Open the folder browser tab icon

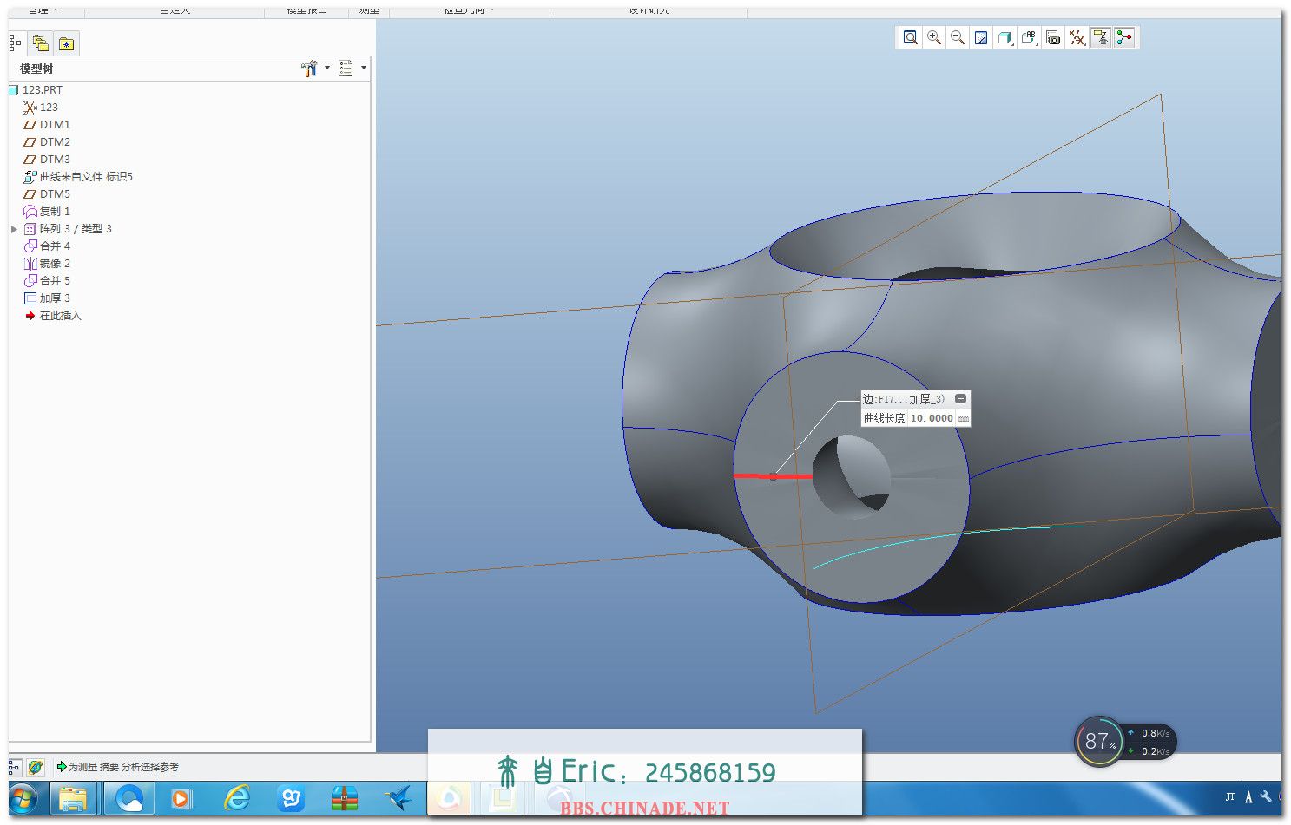click(40, 43)
